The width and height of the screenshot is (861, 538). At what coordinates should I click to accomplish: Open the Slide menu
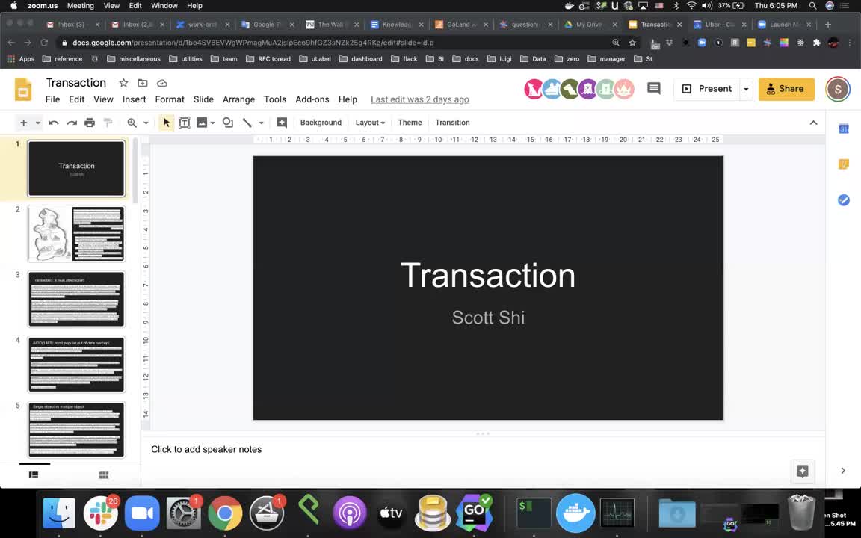(x=203, y=99)
